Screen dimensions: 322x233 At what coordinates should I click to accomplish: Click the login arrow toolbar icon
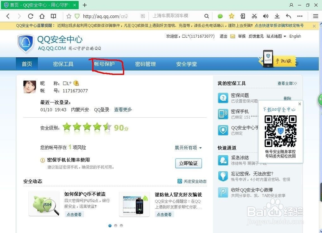pyautogui.click(x=243, y=16)
